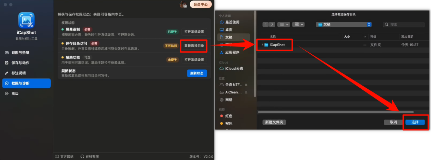431x160 pixels.
Task: Click the iCapShot app logo
Action: point(26,20)
